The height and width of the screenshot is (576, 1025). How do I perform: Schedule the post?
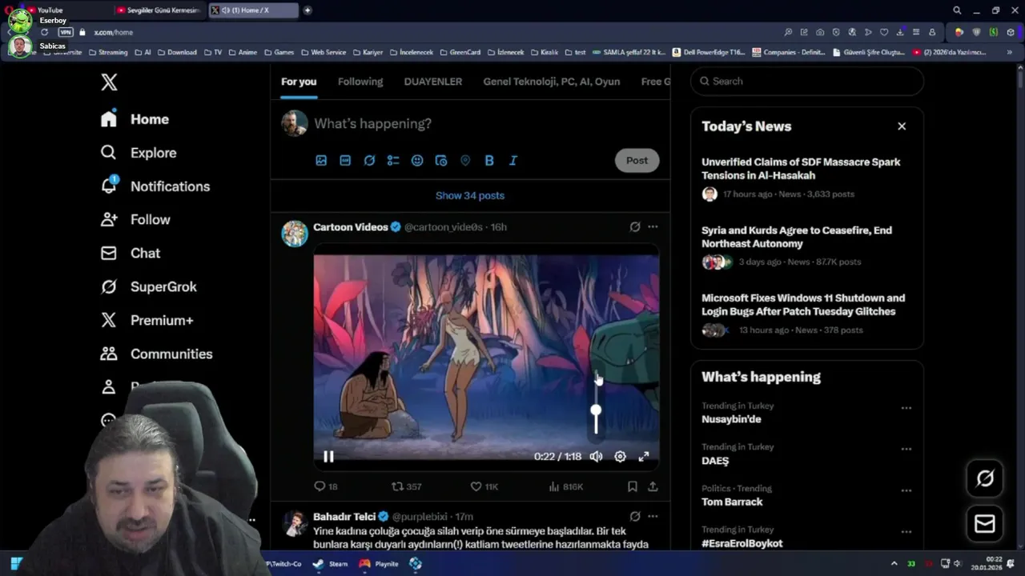441,160
